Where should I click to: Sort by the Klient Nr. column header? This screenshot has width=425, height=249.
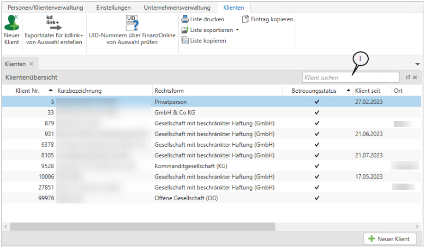27,91
